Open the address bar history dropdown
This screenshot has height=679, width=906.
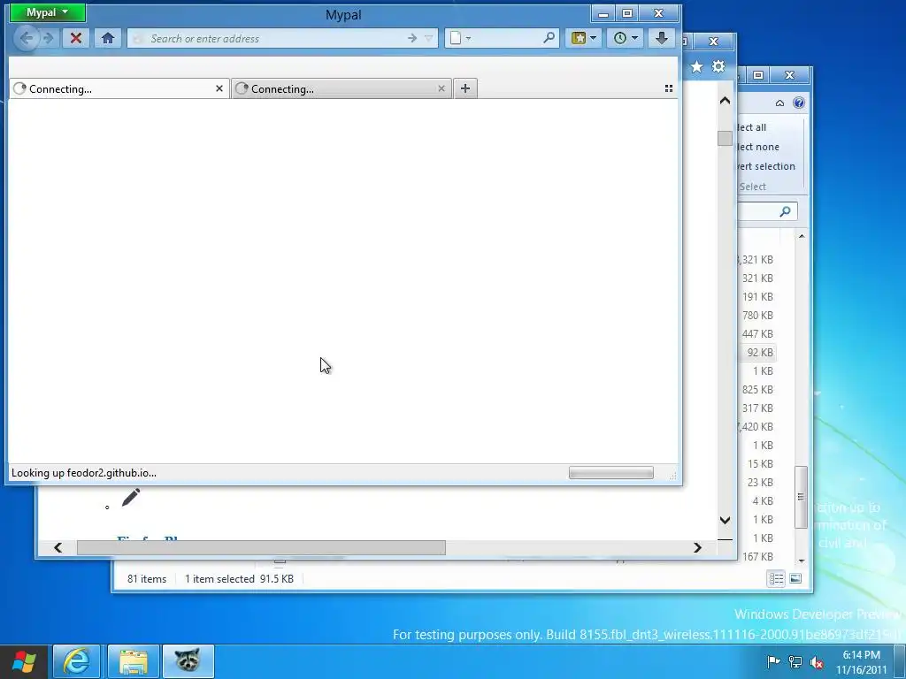pos(429,39)
